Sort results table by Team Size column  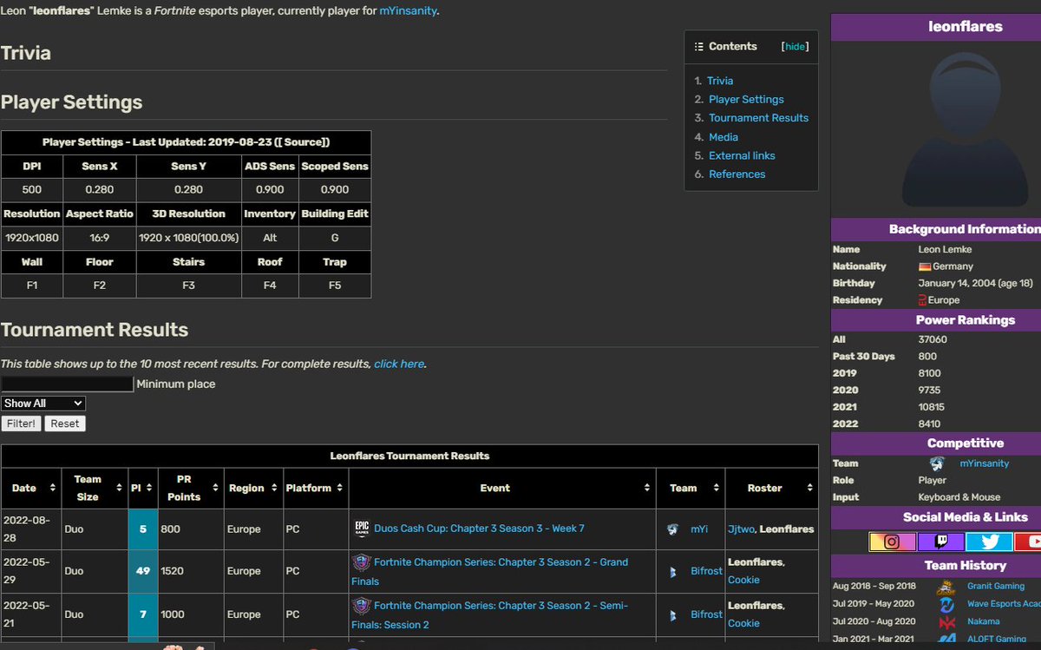[x=120, y=489]
